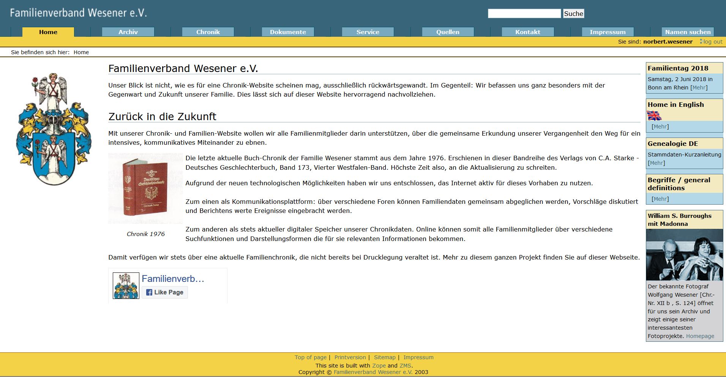The image size is (726, 377).
Task: Click the Burroughs and Madonna photo
Action: (685, 255)
